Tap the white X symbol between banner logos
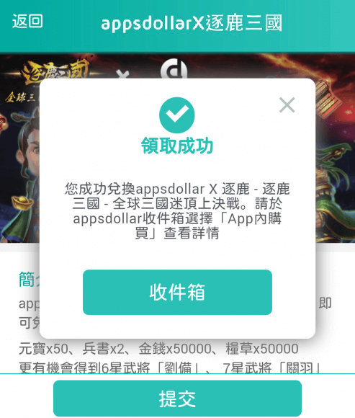355x418 pixels. pyautogui.click(x=122, y=74)
